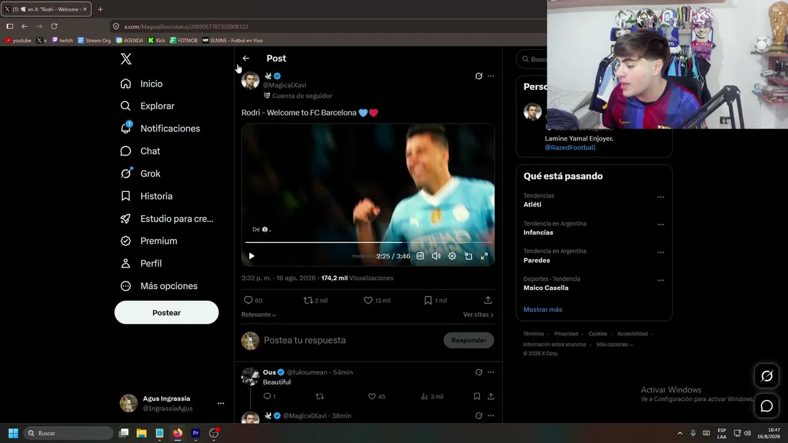Go back using the Post back arrow
Viewport: 788px width, 443px height.
tap(246, 58)
